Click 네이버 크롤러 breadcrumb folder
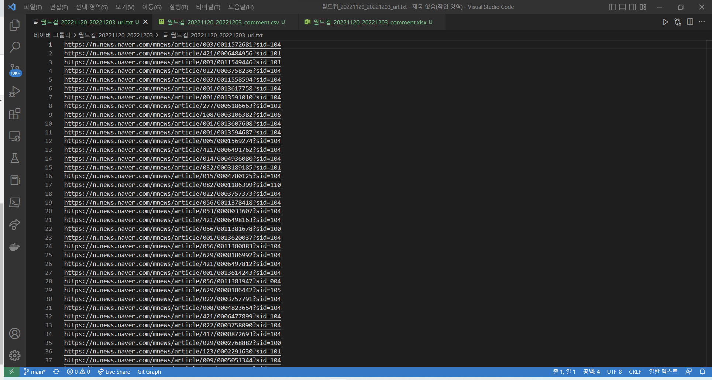Image resolution: width=712 pixels, height=380 pixels. (52, 35)
